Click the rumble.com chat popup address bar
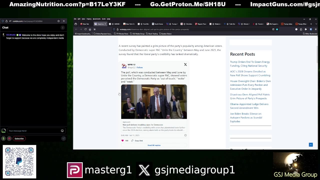This screenshot has height=180, width=320. [x=31, y=21]
